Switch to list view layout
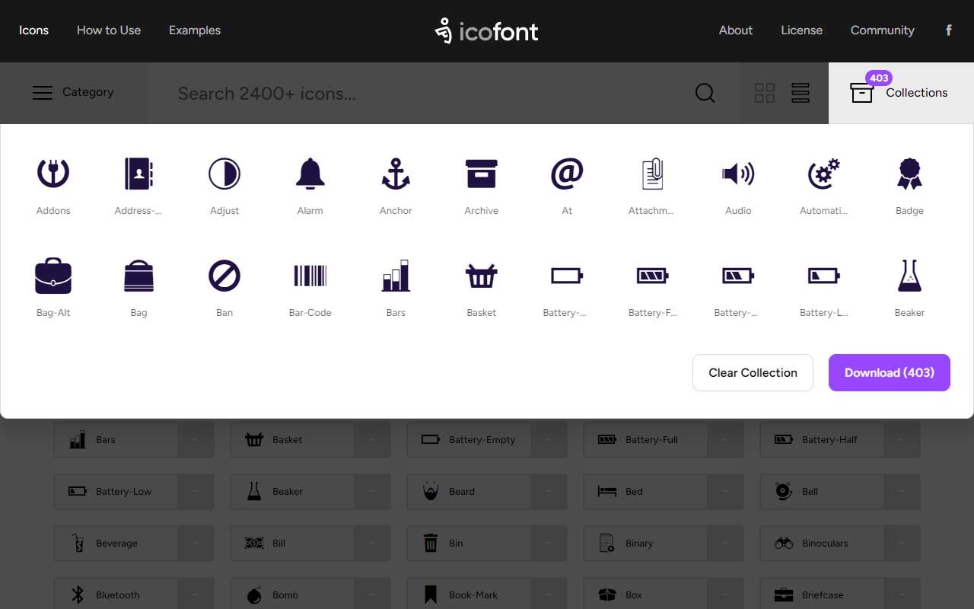The width and height of the screenshot is (974, 609). pos(801,93)
